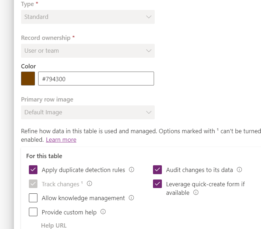
Task: Uncheck Apply duplicate detection rules
Action: (x=33, y=170)
